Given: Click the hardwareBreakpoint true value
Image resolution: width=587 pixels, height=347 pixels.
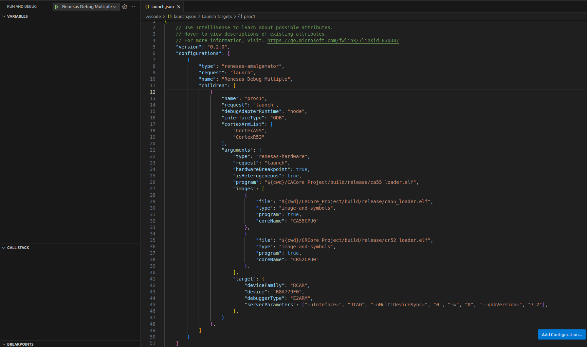Looking at the screenshot, I should coord(301,169).
